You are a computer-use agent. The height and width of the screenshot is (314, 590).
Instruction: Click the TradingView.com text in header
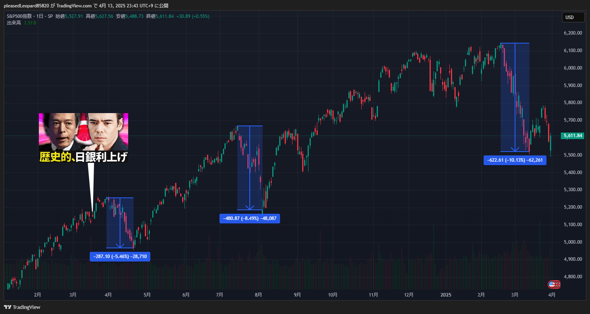click(x=71, y=5)
